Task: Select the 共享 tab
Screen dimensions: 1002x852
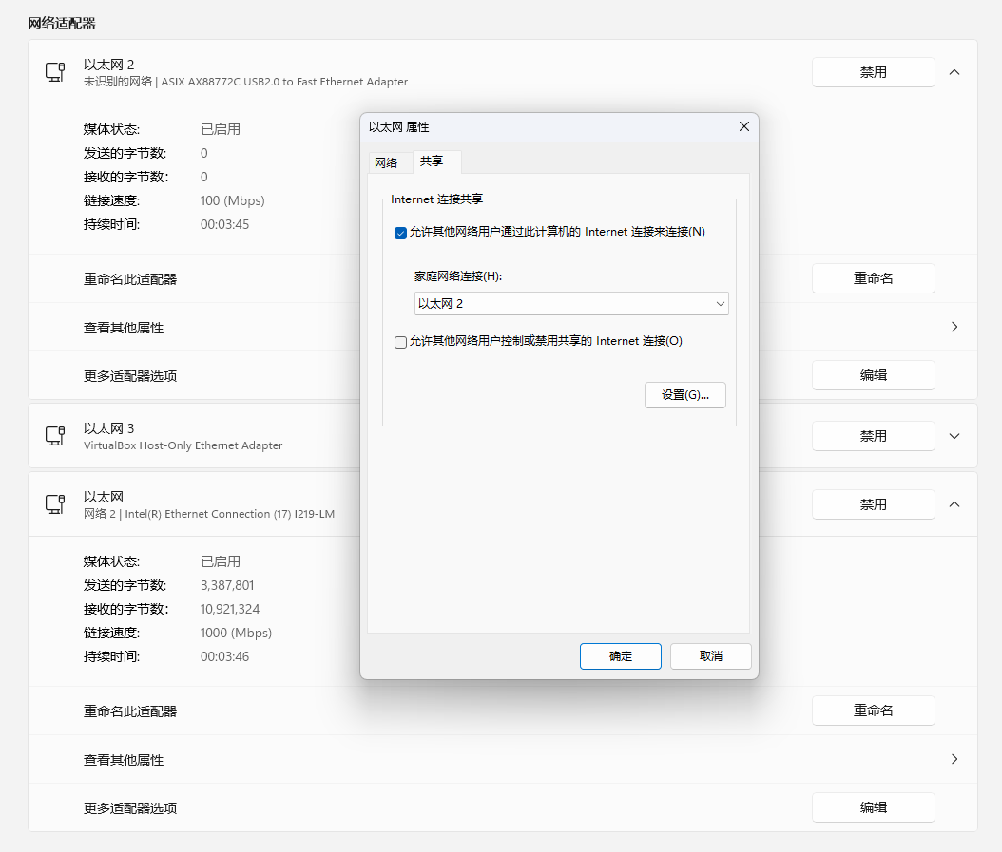Action: [x=434, y=161]
